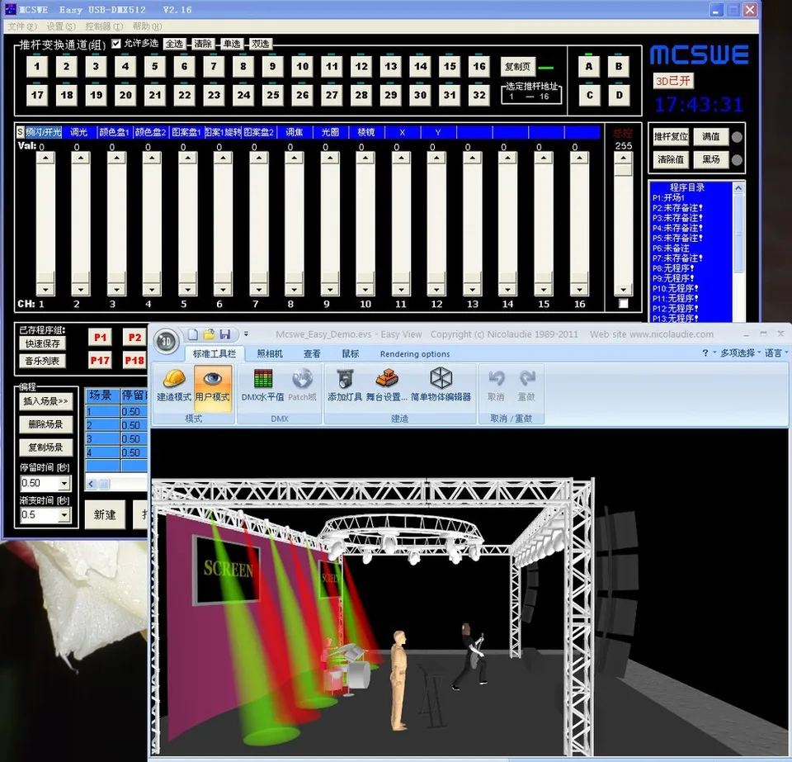Select bank A button
Screen dimensions: 792x762
tap(589, 66)
